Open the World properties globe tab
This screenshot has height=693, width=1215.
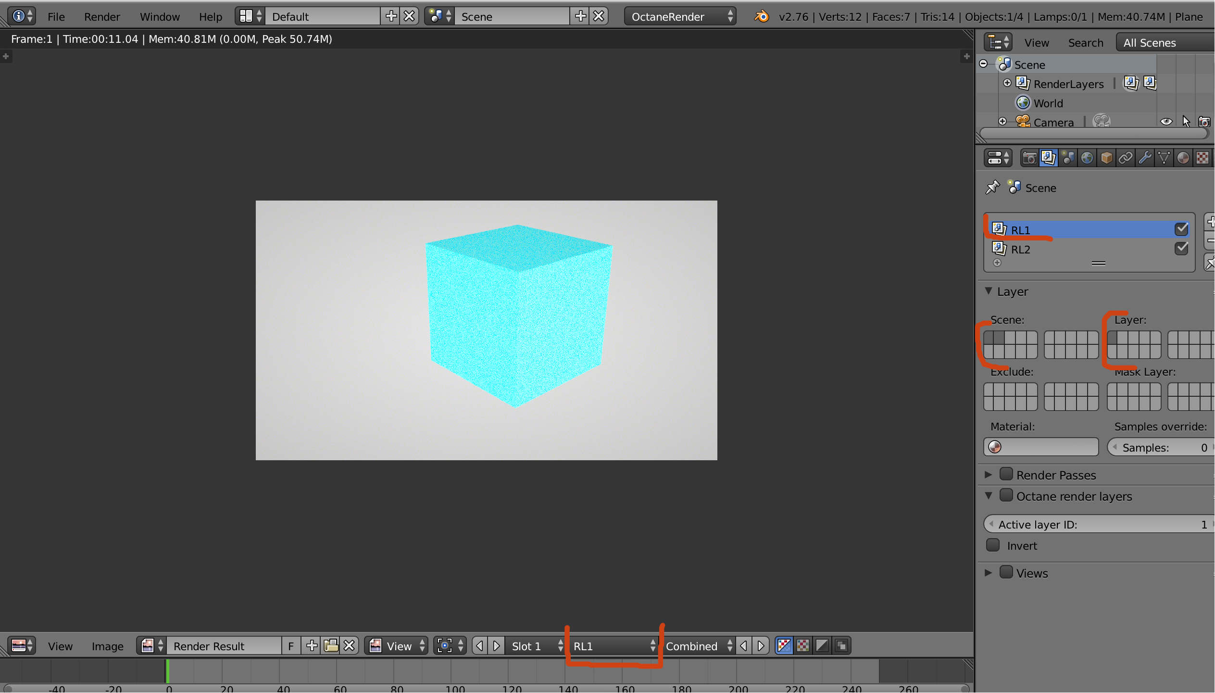1087,158
